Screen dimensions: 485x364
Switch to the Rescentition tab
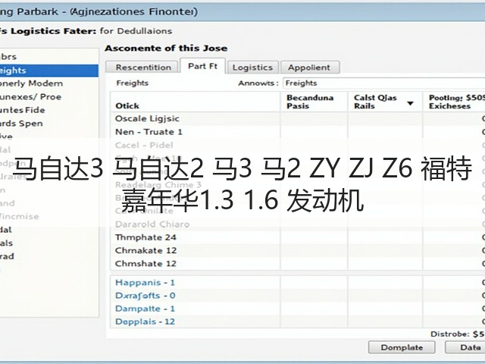[143, 67]
